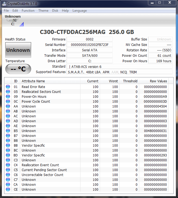Click the Unknown health status button
Screen dimensions: 178x198
pos(18,50)
